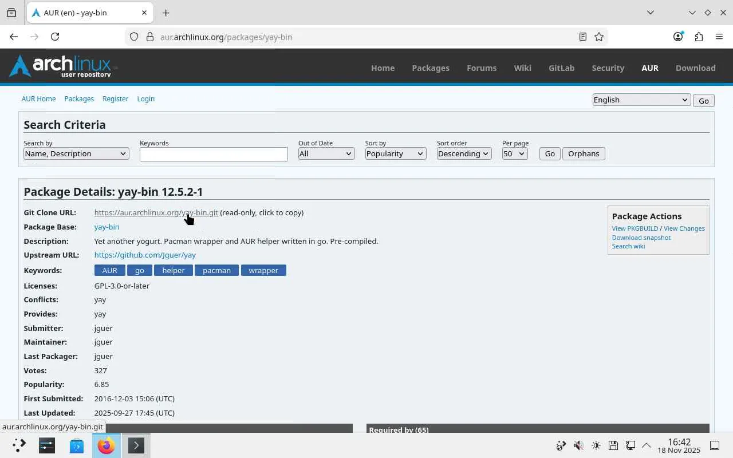
Task: Click Go next to the language selector
Action: point(703,101)
